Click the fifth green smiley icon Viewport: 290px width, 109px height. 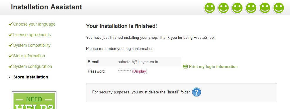[265, 8]
